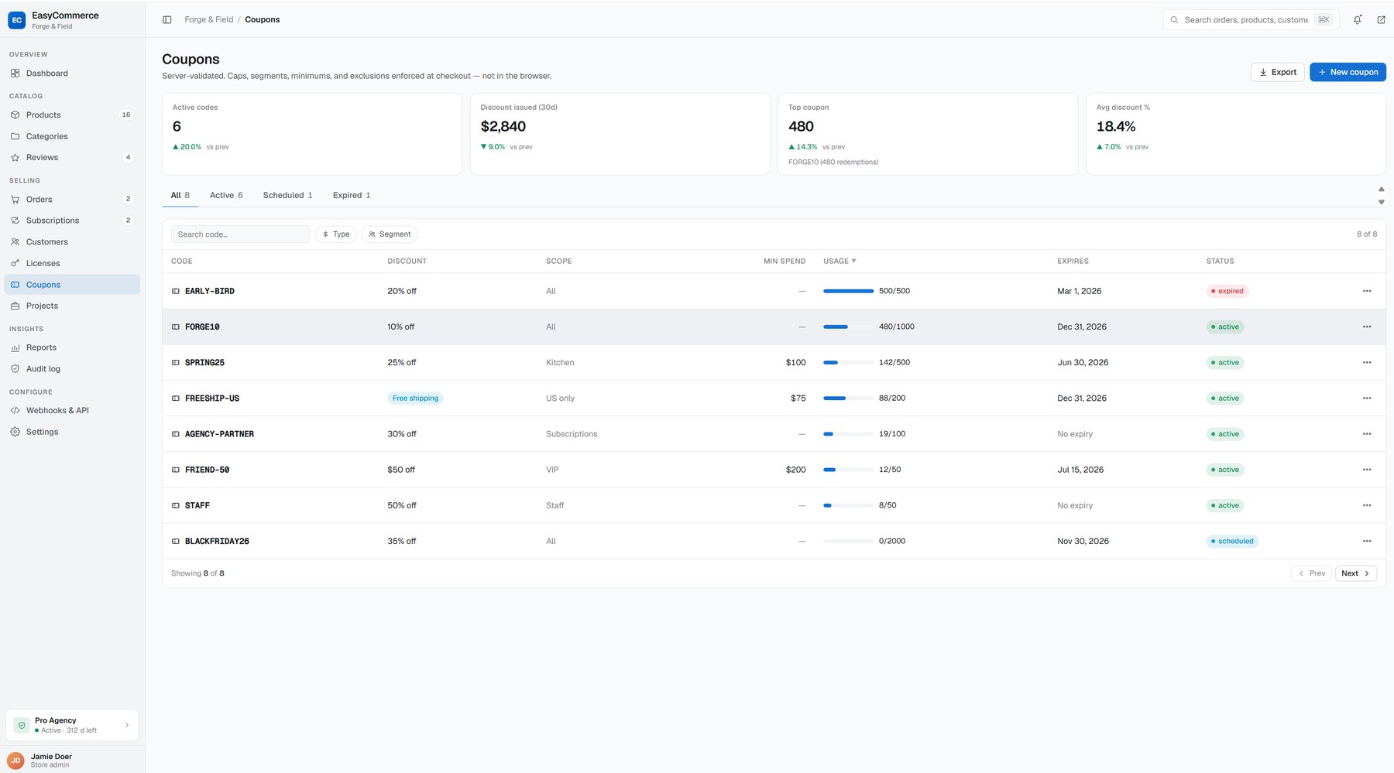1394x773 pixels.
Task: Go to Products in sidebar
Action: (72, 115)
